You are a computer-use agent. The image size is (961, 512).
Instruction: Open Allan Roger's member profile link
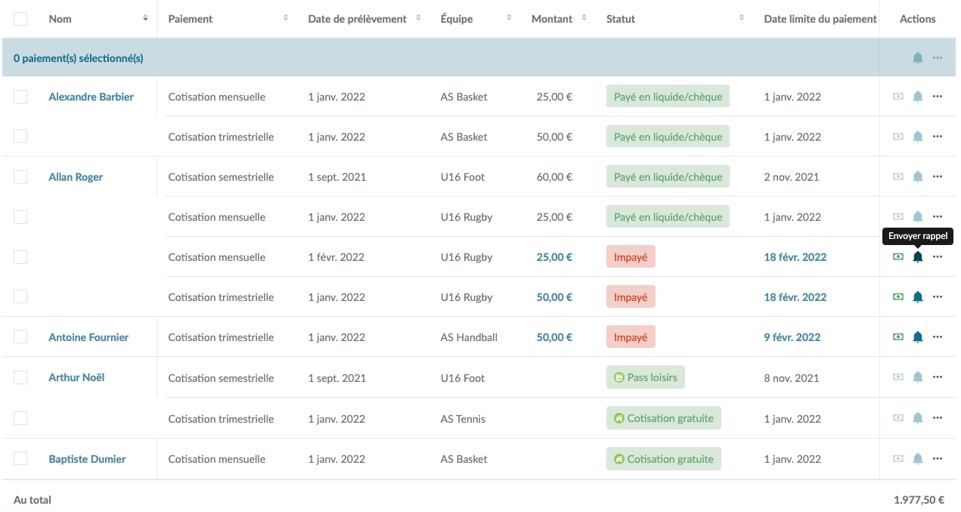click(x=76, y=177)
